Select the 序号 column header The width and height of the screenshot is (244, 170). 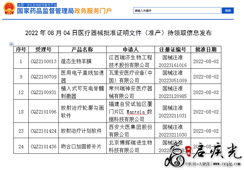21,49
